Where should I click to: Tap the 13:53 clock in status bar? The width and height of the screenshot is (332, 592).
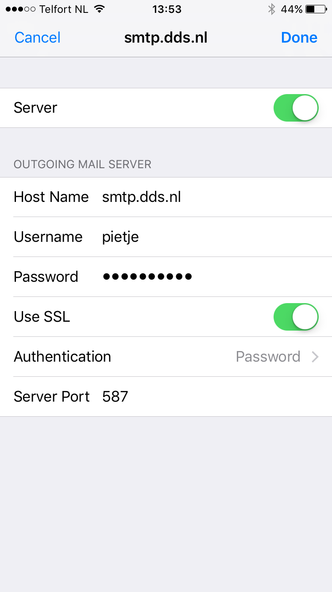pos(167,9)
